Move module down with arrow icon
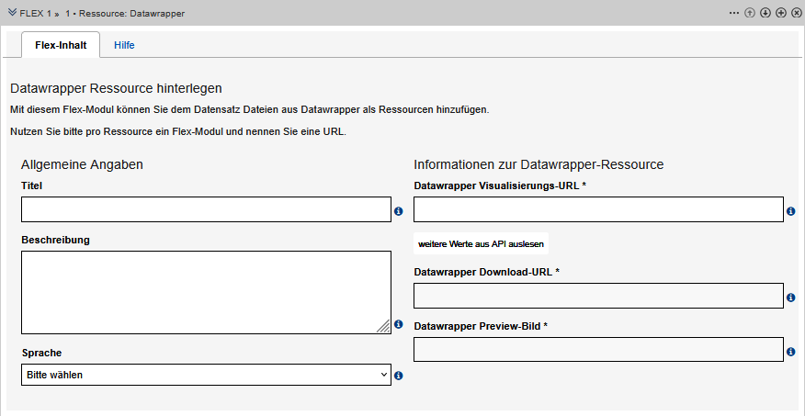The height and width of the screenshot is (416, 805). (765, 13)
